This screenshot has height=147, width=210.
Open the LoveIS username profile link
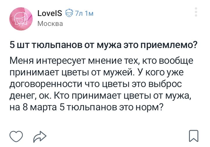pos(50,13)
